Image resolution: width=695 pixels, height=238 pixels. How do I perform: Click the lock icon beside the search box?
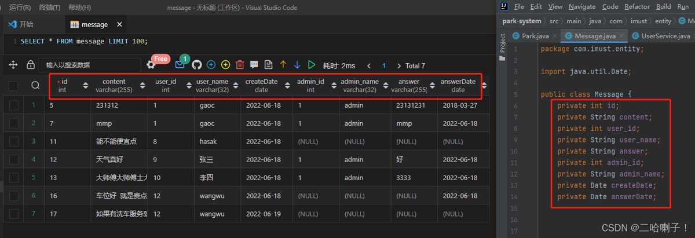click(x=31, y=65)
